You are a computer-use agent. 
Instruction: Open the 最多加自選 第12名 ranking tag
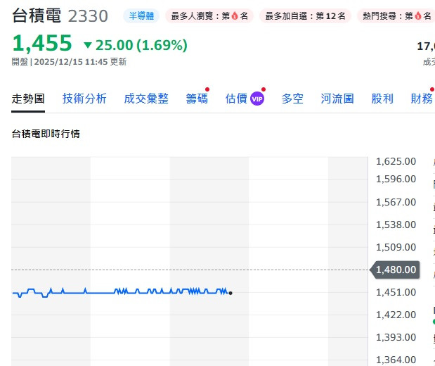coord(305,15)
